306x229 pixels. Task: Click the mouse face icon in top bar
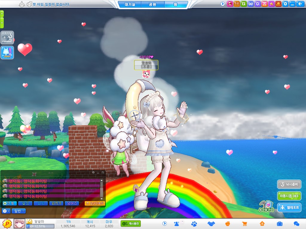pos(29,4)
